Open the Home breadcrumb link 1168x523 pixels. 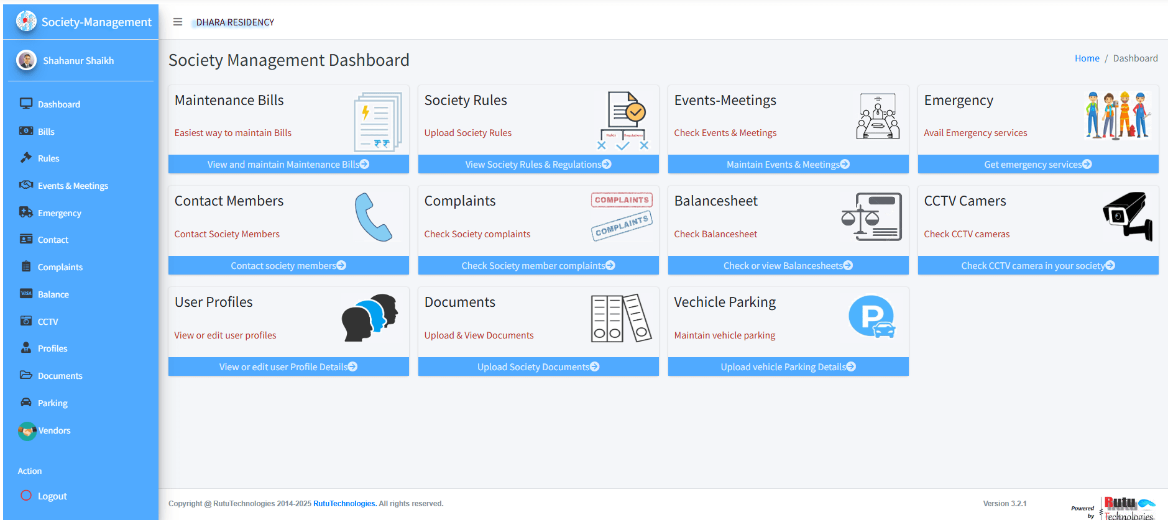pyautogui.click(x=1087, y=58)
